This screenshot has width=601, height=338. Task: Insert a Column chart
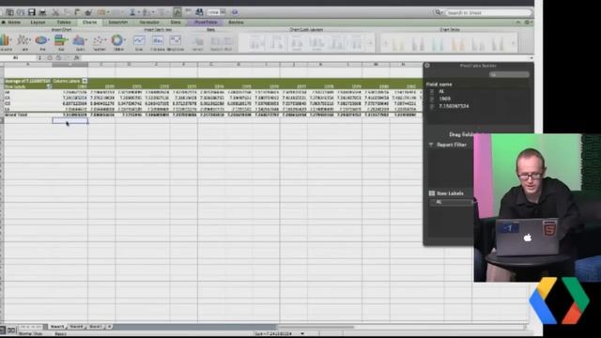[6, 42]
